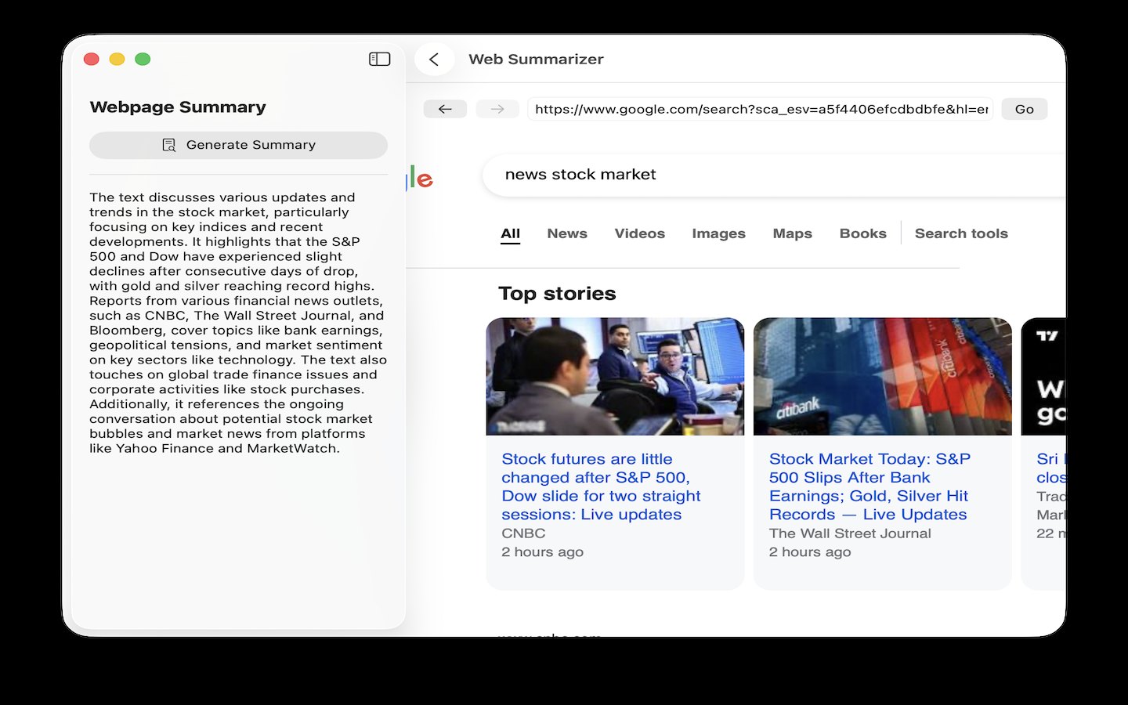Click 'The Wall Street Journal' source label
This screenshot has height=705, width=1128.
coord(850,533)
